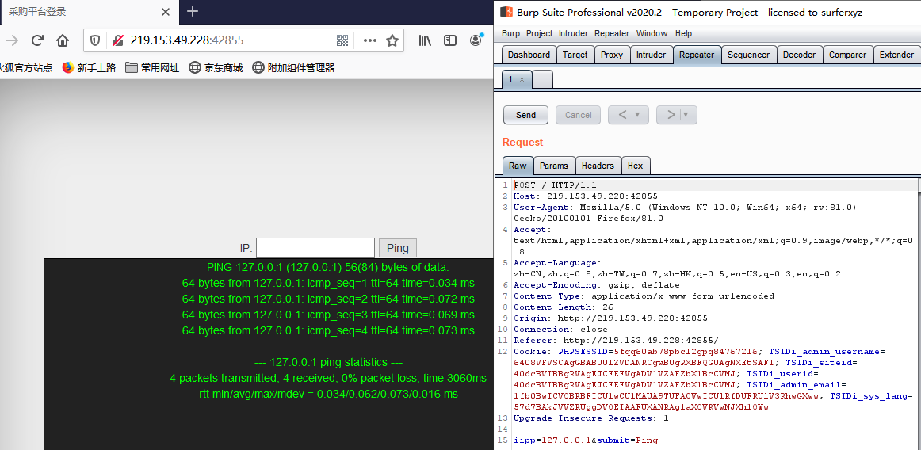Open the 常用网址 bookmarks folder
The height and width of the screenshot is (450, 921).
point(152,67)
